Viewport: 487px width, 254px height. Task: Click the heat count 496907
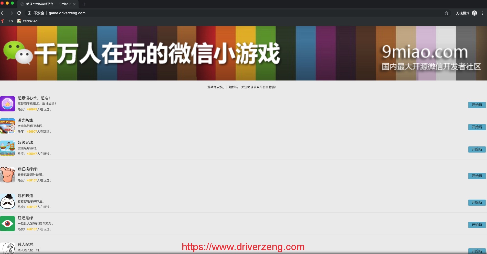tap(32, 132)
